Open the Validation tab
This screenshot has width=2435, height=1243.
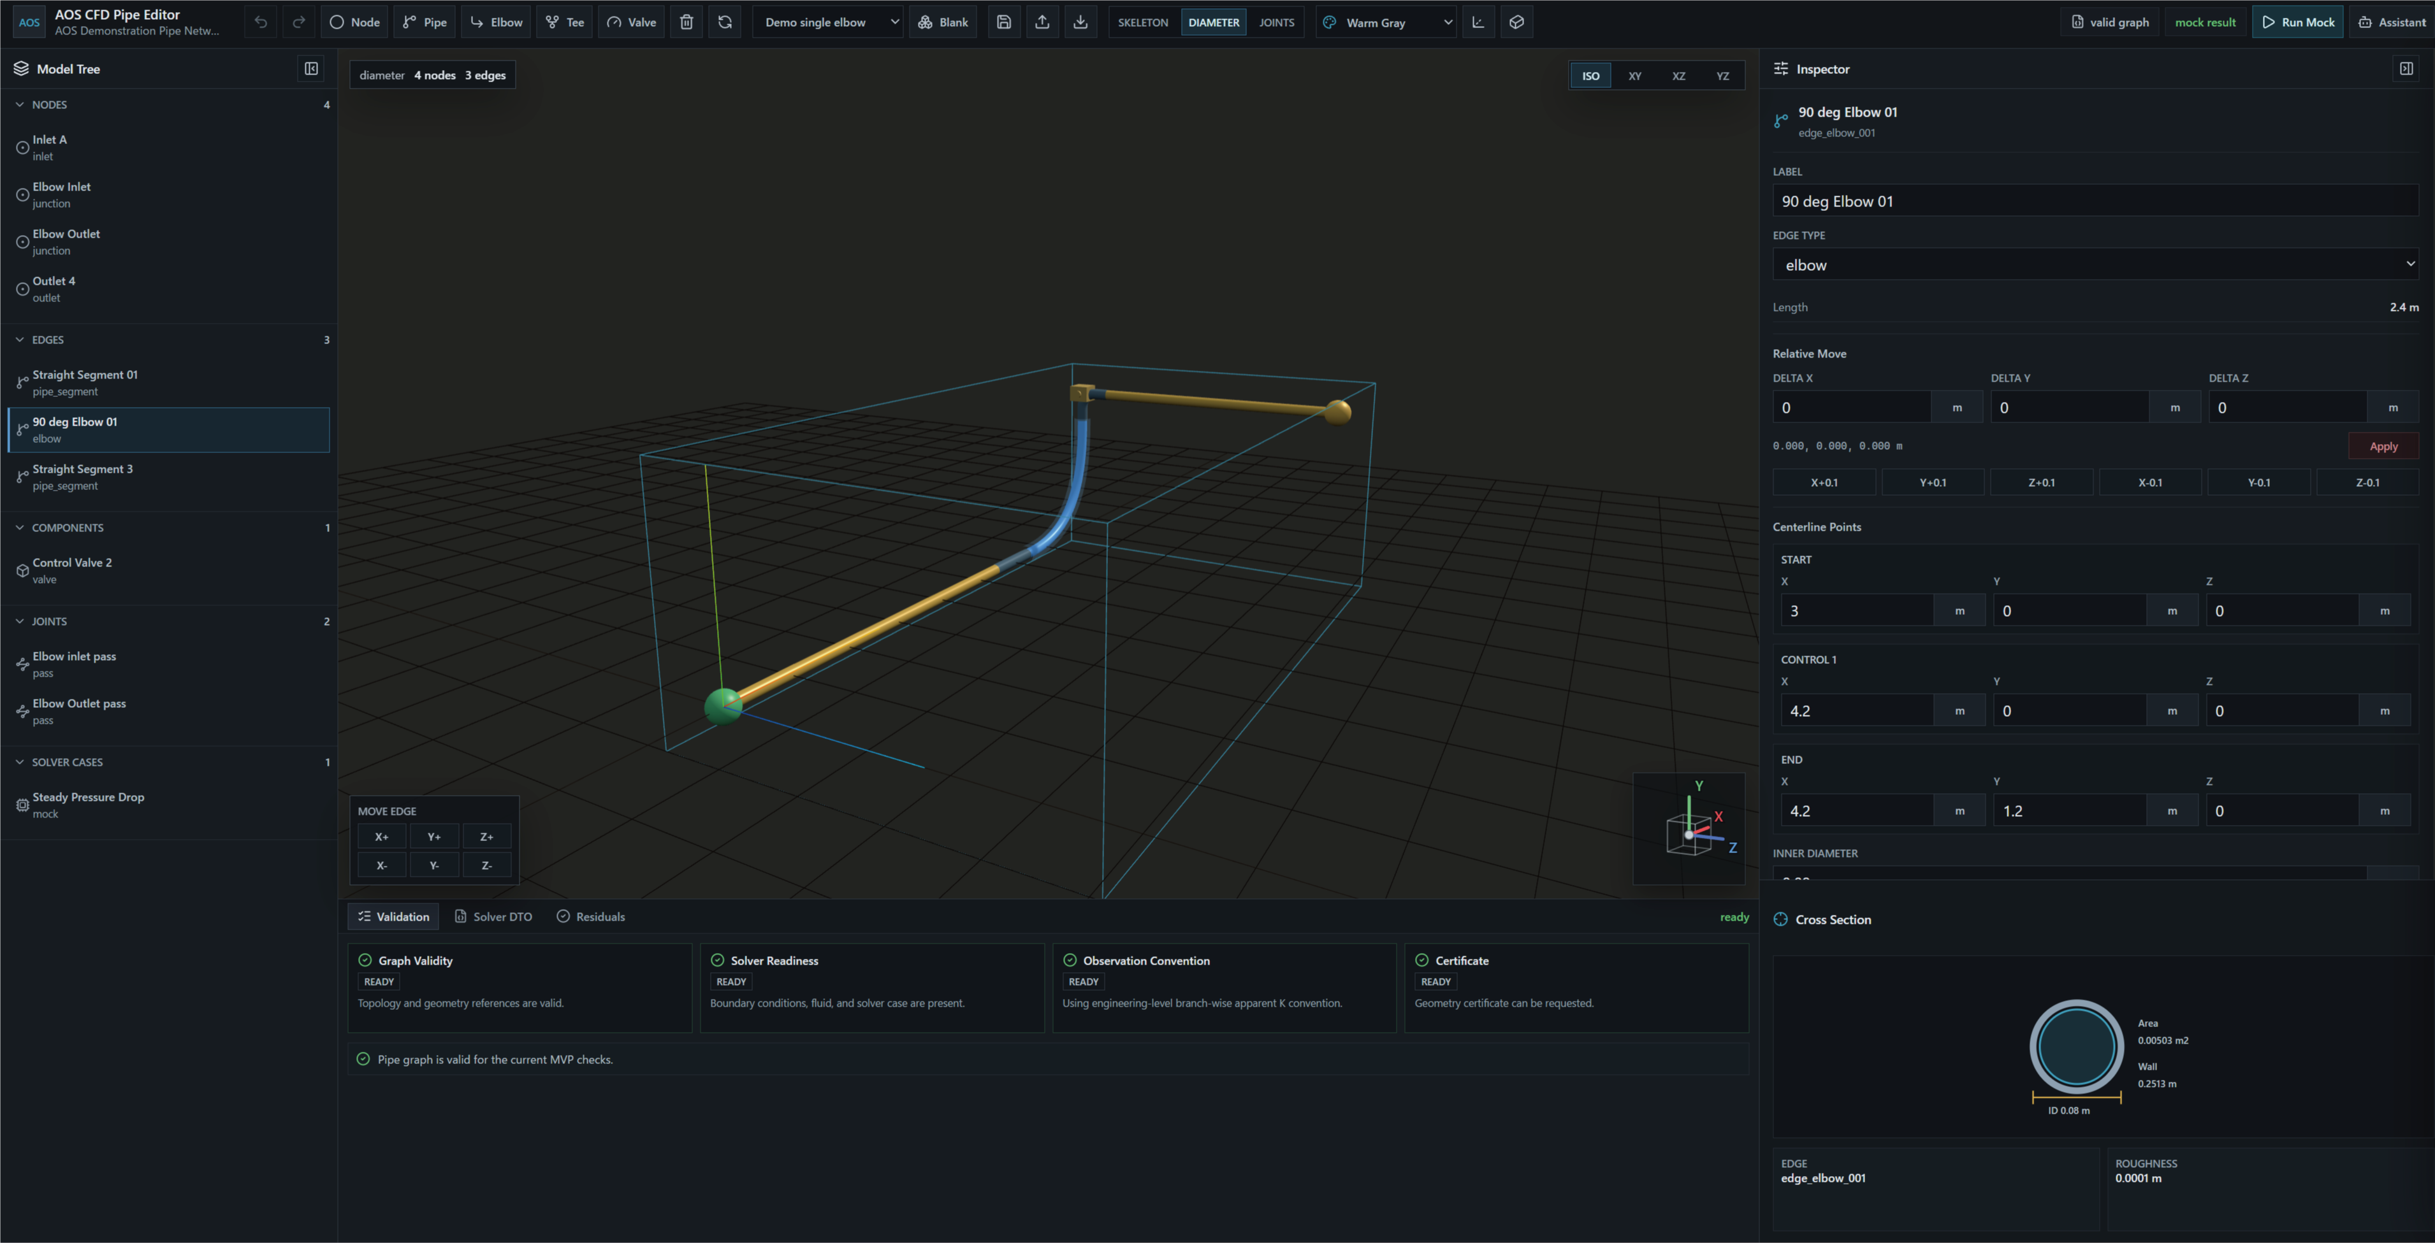[393, 916]
